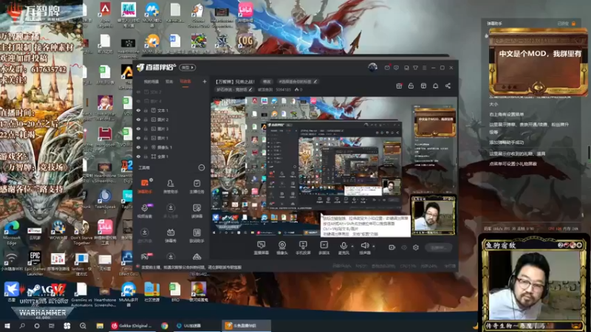The height and width of the screenshot is (332, 591).
Task: Add a new scene with plus button
Action: [x=205, y=81]
